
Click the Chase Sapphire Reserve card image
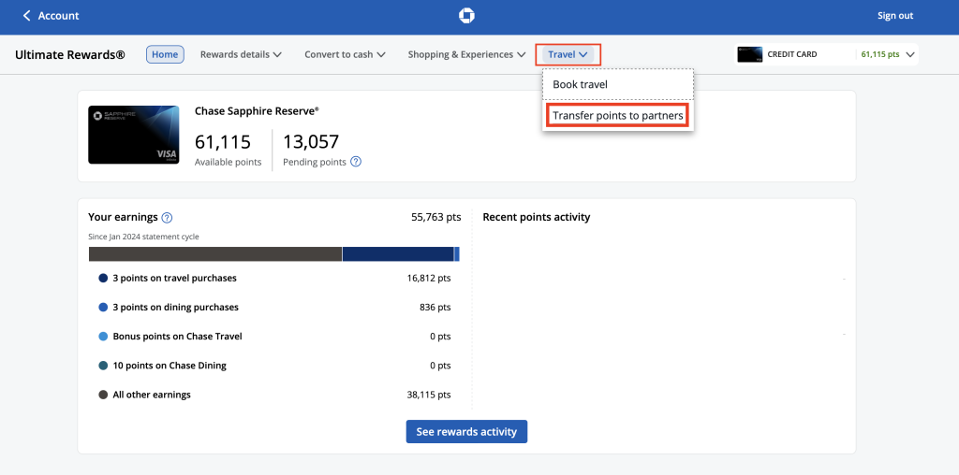click(x=134, y=135)
